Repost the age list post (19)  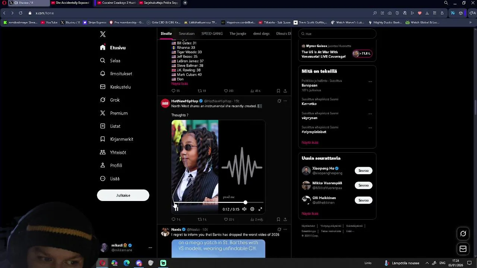202,91
